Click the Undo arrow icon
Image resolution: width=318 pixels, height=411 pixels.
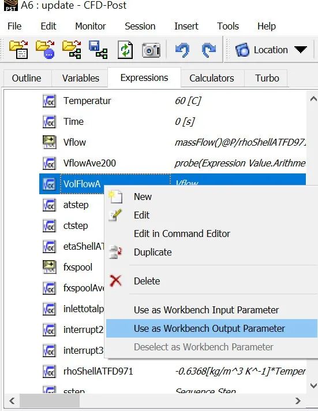(x=182, y=50)
